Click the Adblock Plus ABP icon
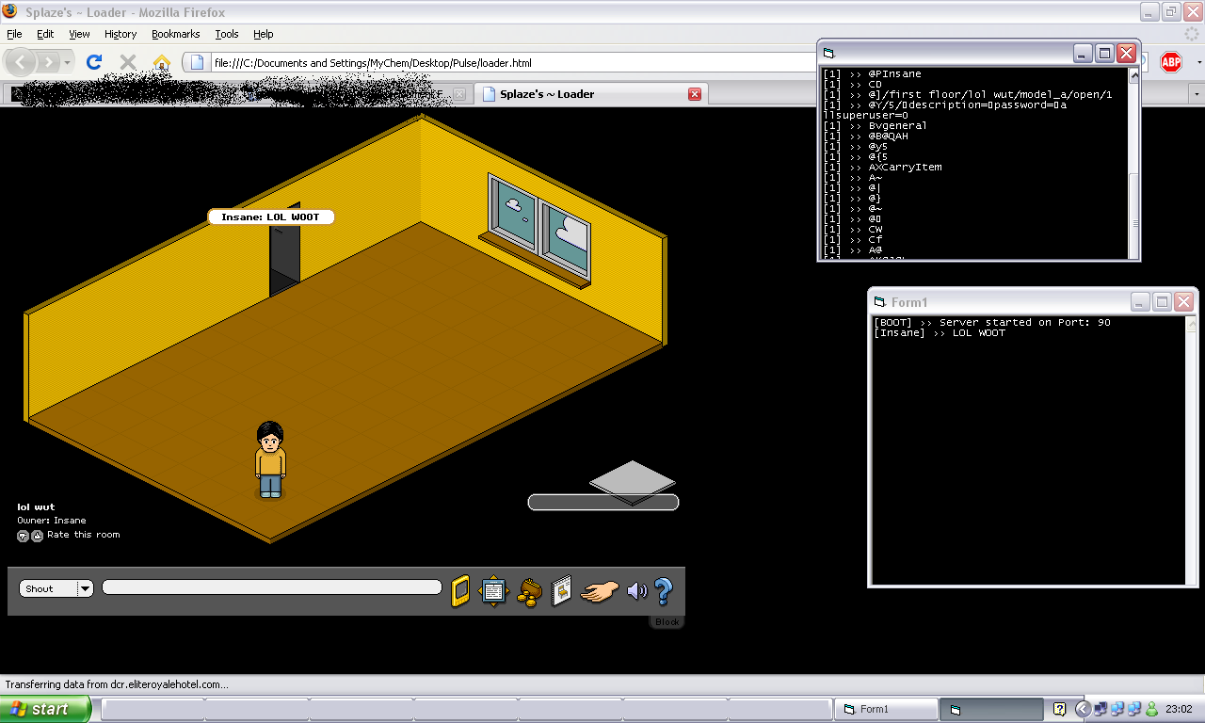Viewport: 1205px width, 723px height. point(1170,62)
